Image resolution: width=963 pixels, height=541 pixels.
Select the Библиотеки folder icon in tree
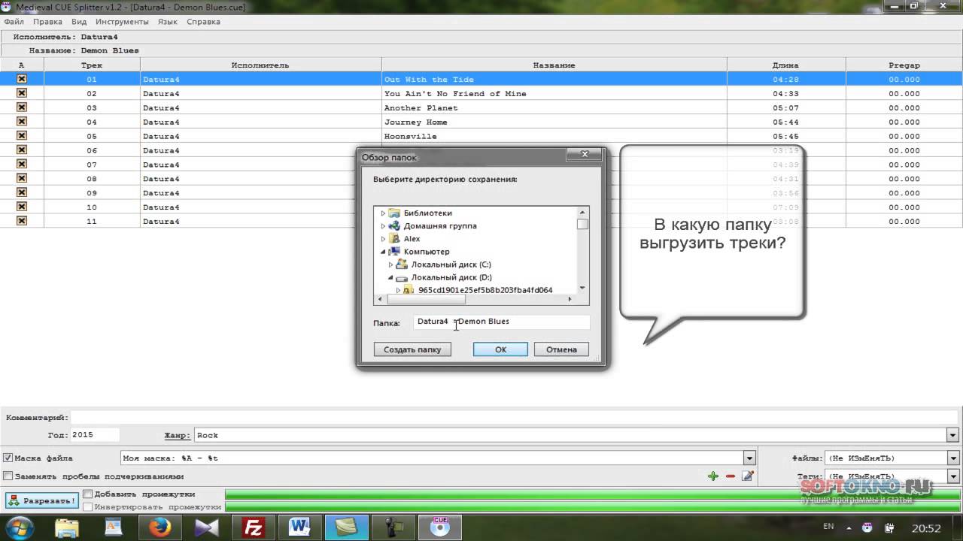394,213
